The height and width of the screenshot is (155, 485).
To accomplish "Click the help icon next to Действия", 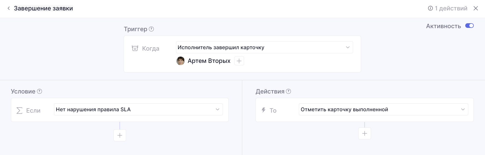I will (288, 91).
